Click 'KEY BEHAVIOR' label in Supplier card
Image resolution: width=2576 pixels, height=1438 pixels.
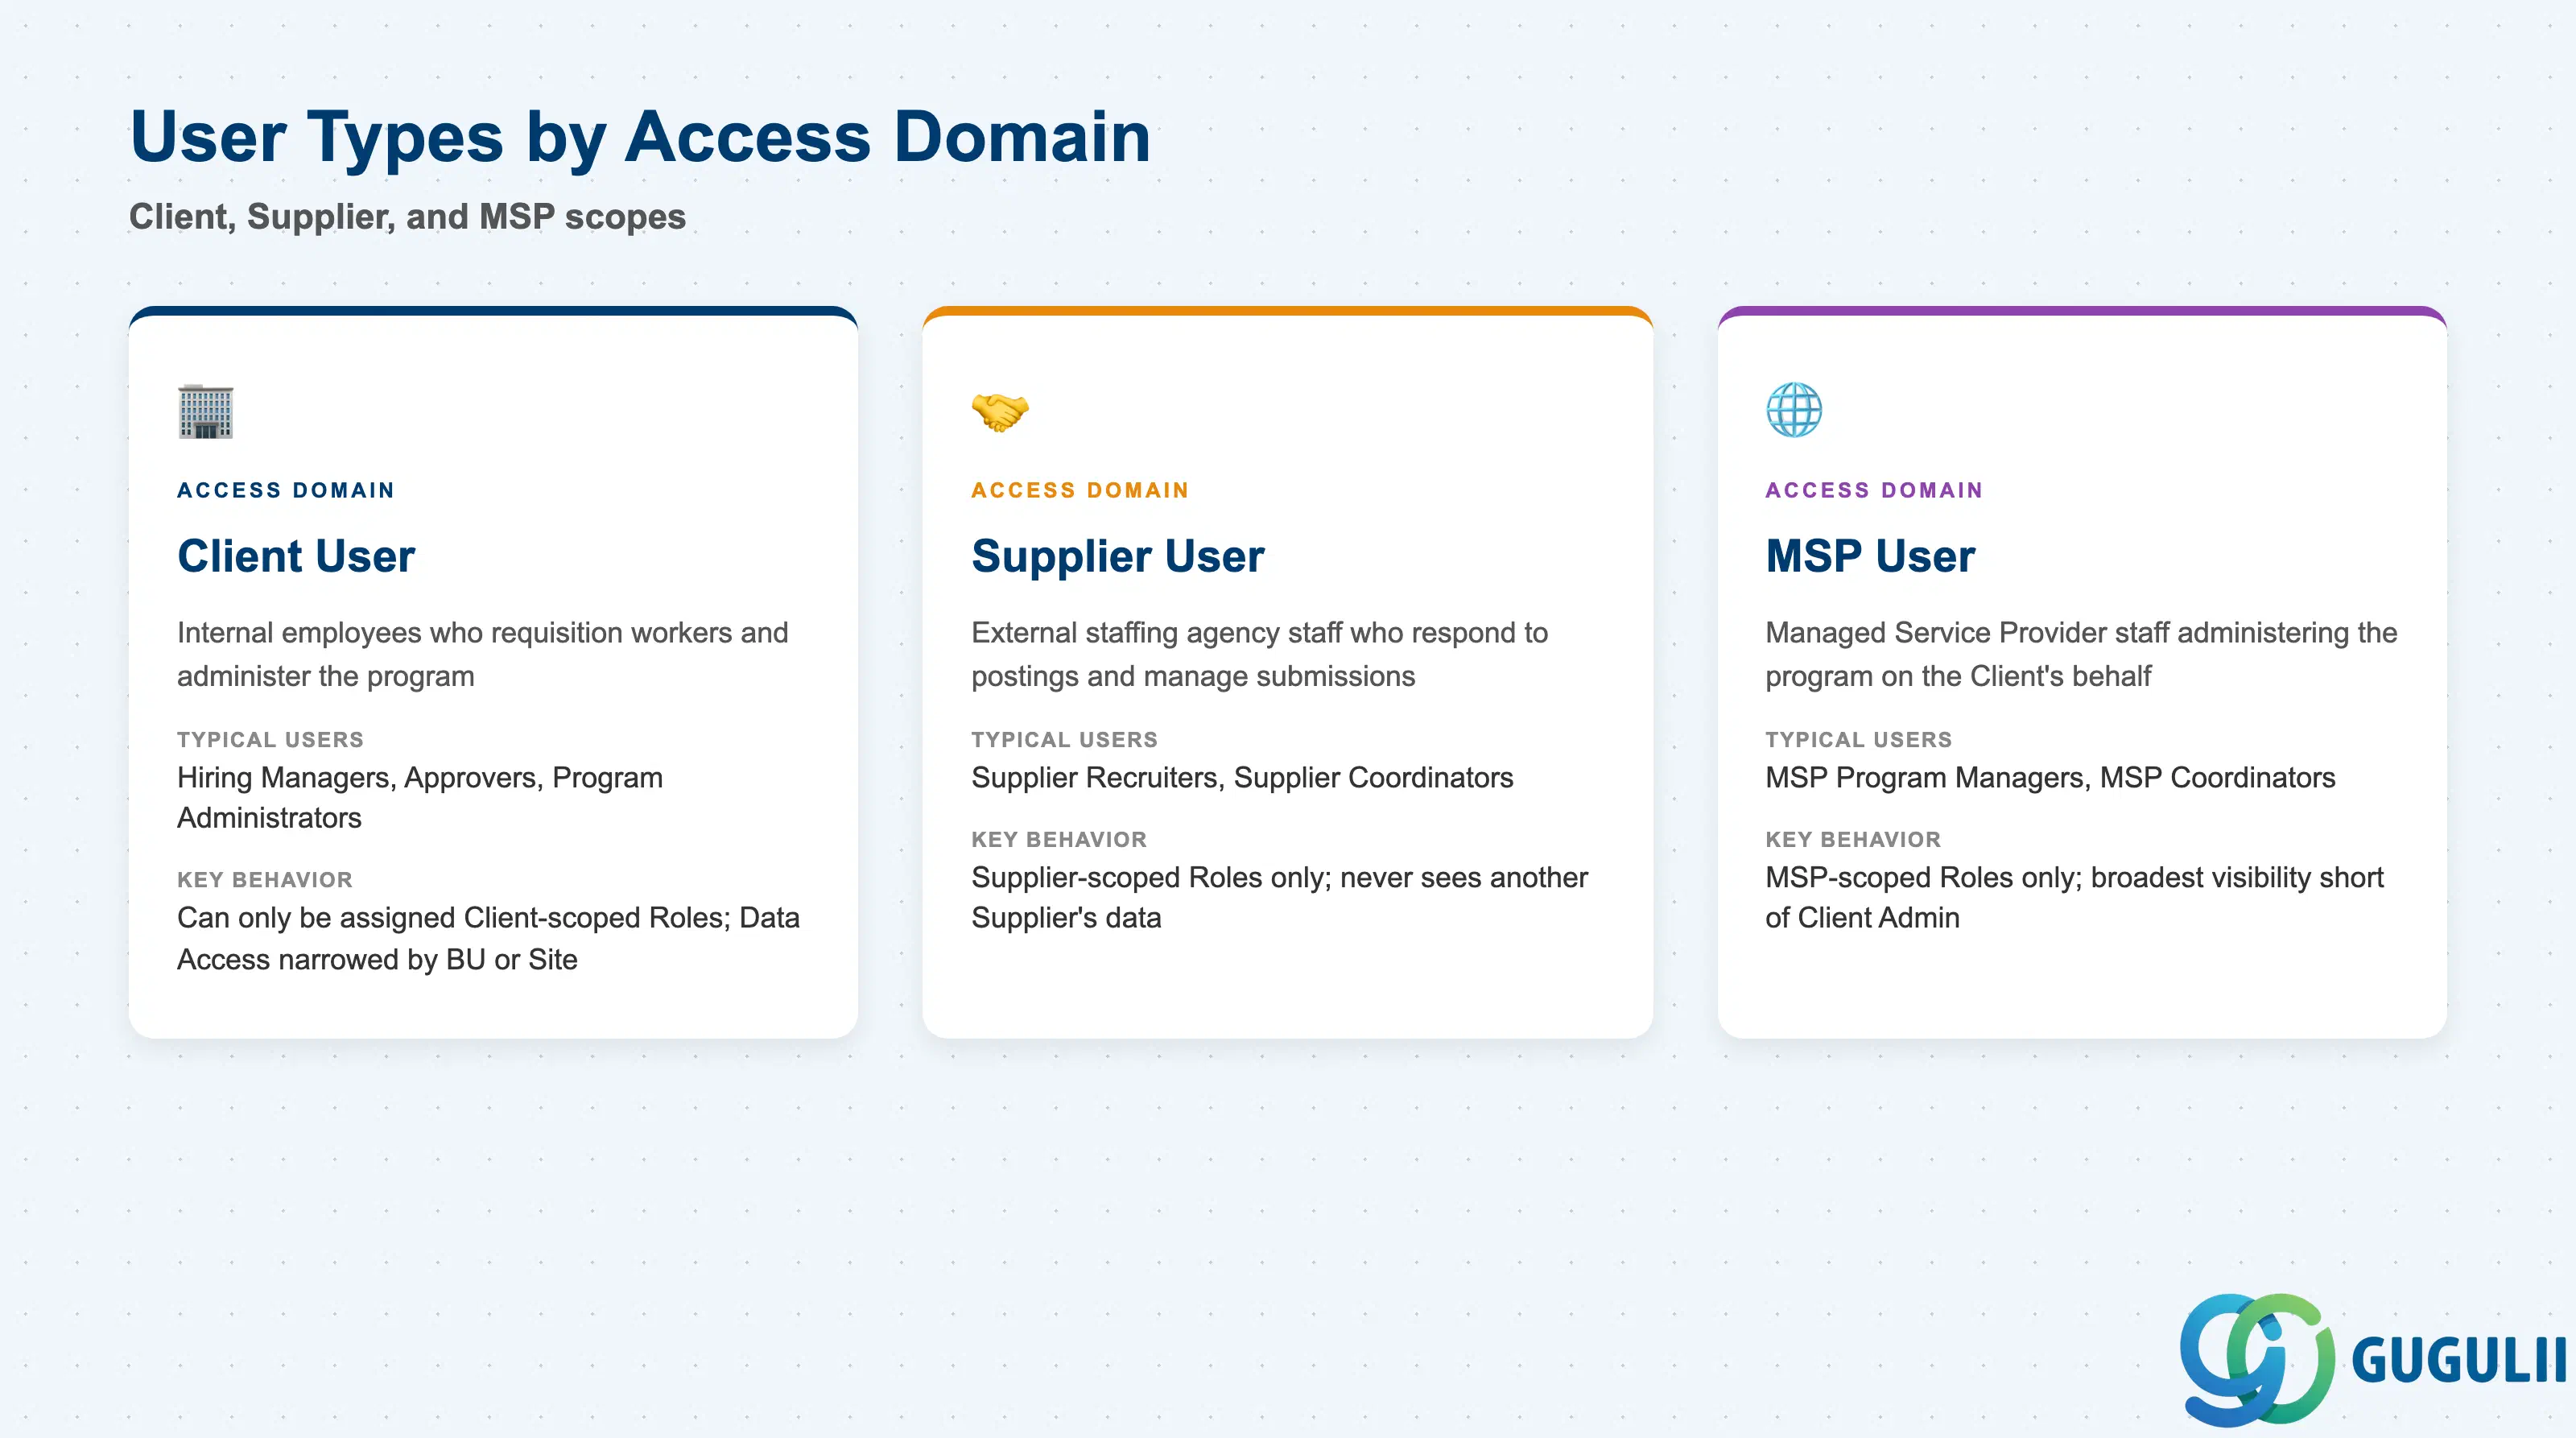[x=1059, y=840]
